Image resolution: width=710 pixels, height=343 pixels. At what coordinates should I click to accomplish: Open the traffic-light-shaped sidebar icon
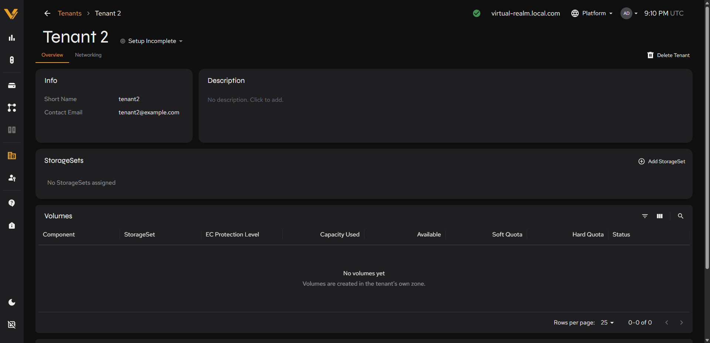coord(12,60)
